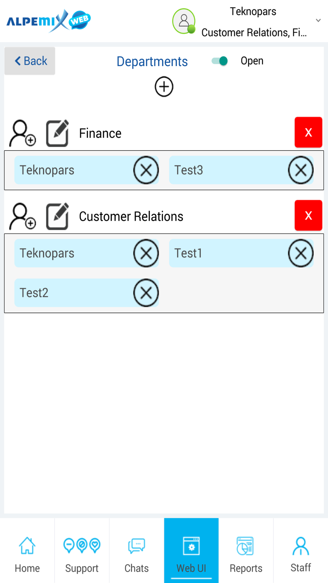Delete the Finance department
The image size is (328, 583).
point(308,132)
